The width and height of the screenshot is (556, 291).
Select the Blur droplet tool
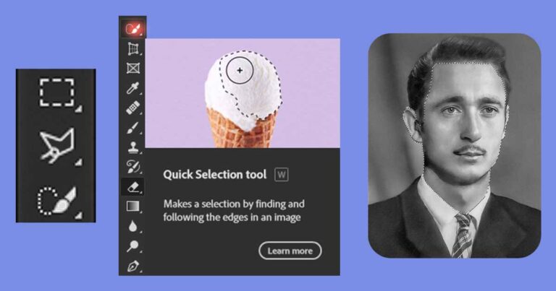click(133, 226)
